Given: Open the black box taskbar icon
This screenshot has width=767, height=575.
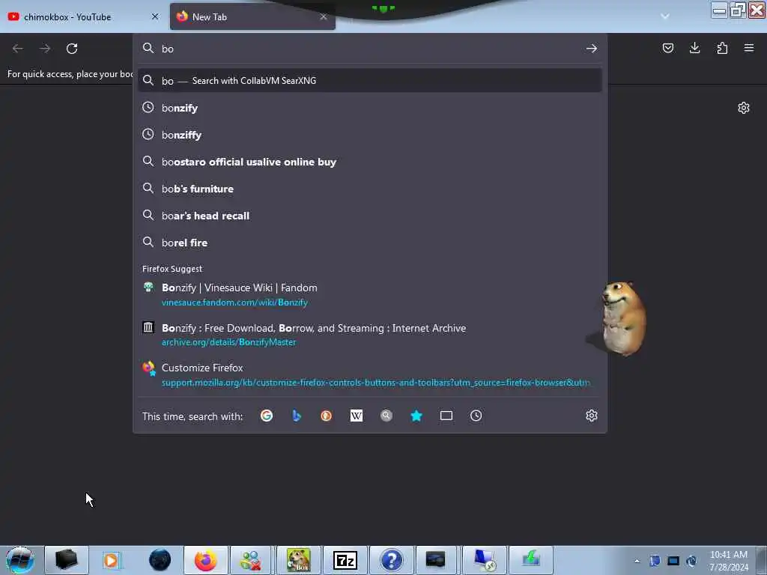Looking at the screenshot, I should pyautogui.click(x=66, y=560).
